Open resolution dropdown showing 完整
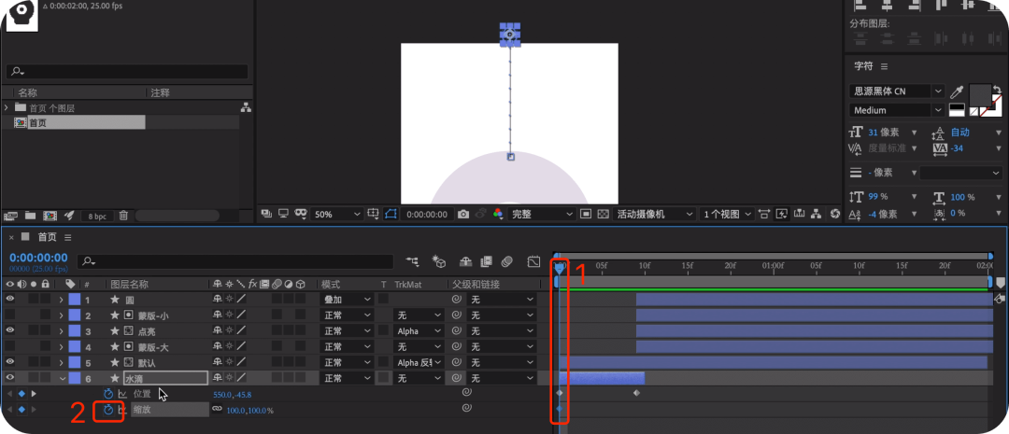Screen dimensions: 1009x434 point(542,214)
